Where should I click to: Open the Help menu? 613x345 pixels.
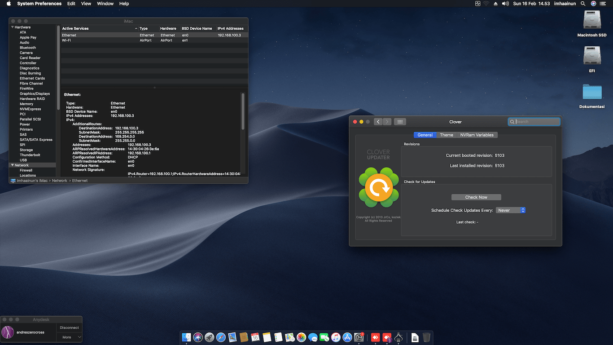click(x=124, y=3)
